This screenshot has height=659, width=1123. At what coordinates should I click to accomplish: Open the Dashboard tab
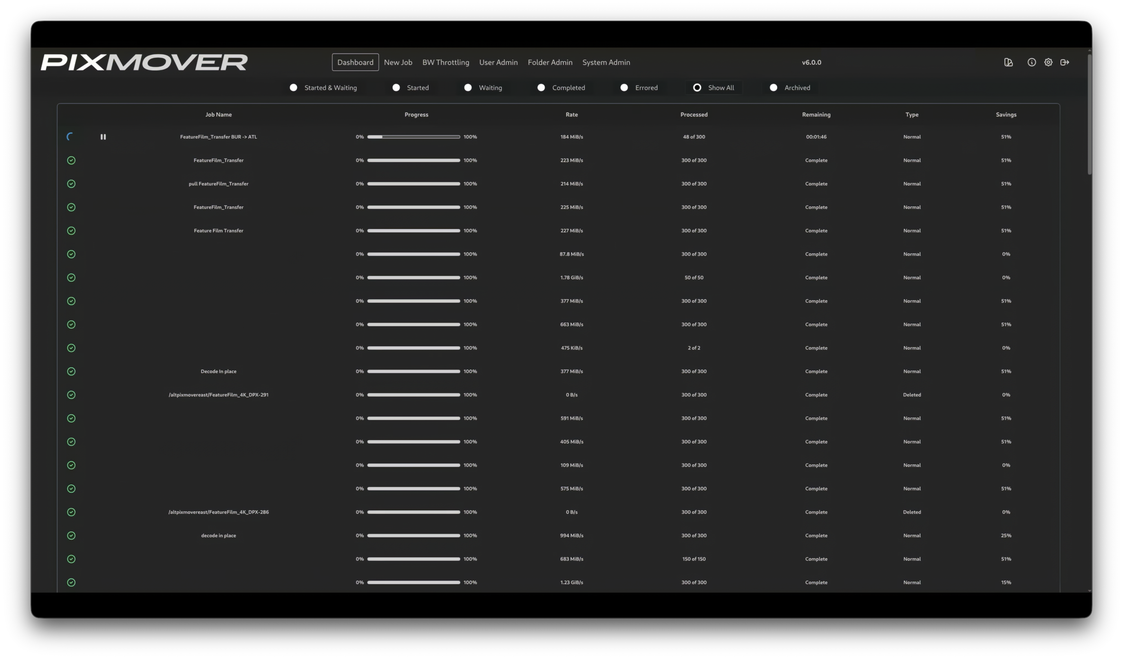355,62
